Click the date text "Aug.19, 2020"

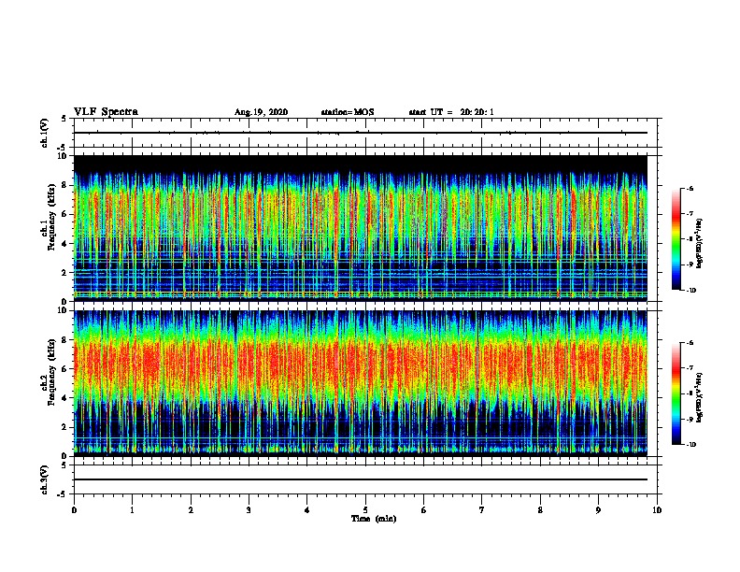click(x=261, y=112)
